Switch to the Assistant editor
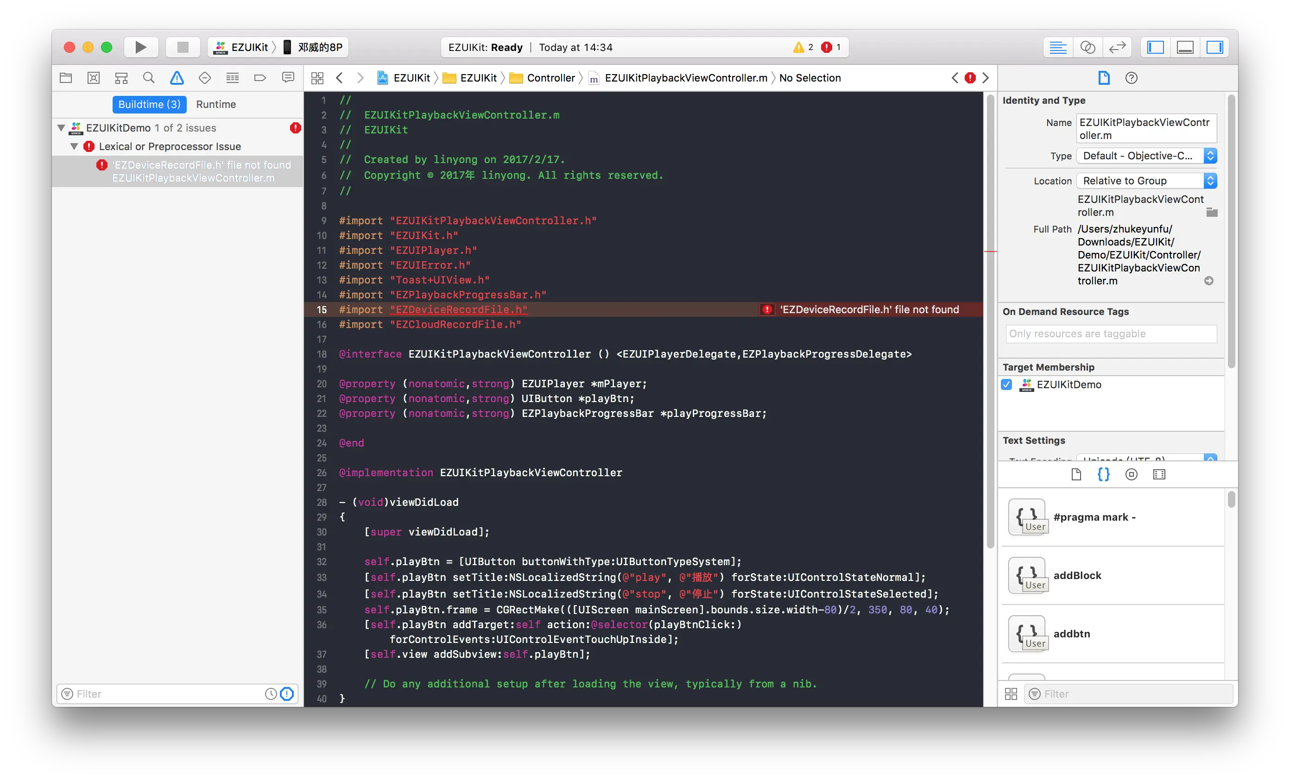1290x781 pixels. (1088, 47)
